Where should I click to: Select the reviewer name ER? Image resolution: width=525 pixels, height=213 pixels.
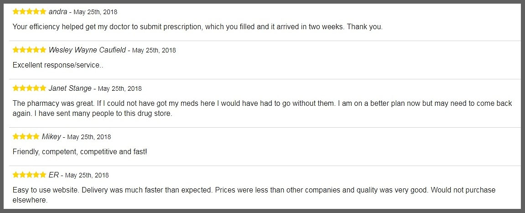point(54,175)
